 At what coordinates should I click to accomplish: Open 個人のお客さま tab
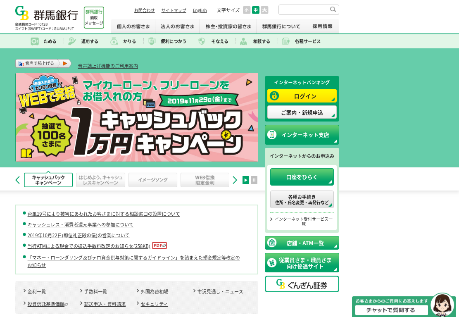click(x=133, y=26)
